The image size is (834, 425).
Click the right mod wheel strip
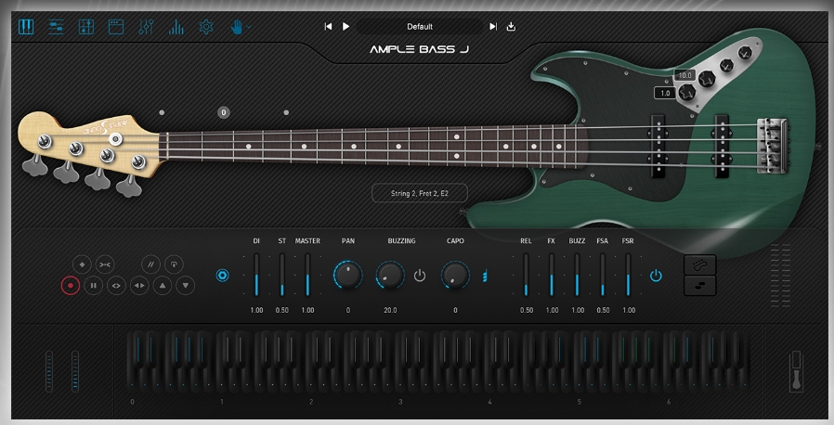[75, 371]
